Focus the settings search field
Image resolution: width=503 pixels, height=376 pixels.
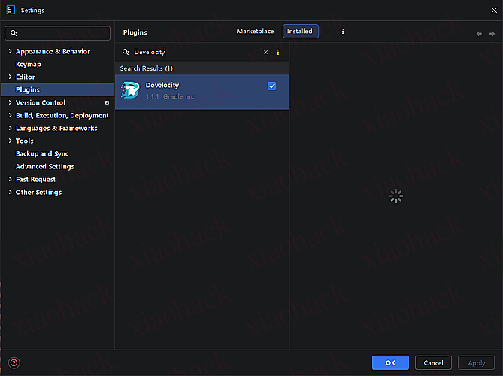(57, 33)
